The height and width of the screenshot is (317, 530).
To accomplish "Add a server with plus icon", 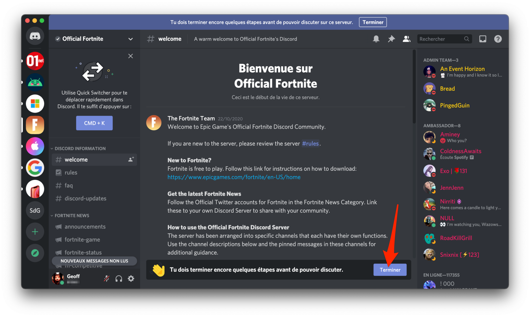I will pos(35,232).
